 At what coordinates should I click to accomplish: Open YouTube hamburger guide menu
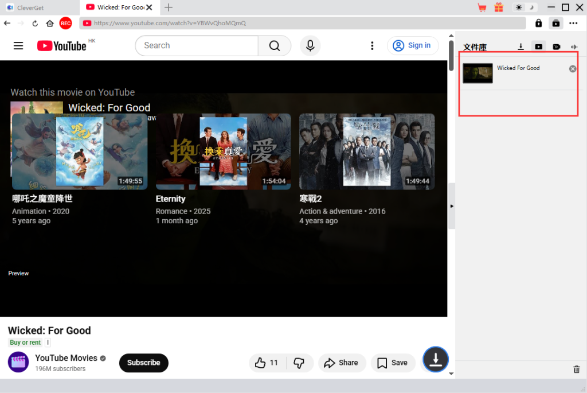[x=18, y=46]
